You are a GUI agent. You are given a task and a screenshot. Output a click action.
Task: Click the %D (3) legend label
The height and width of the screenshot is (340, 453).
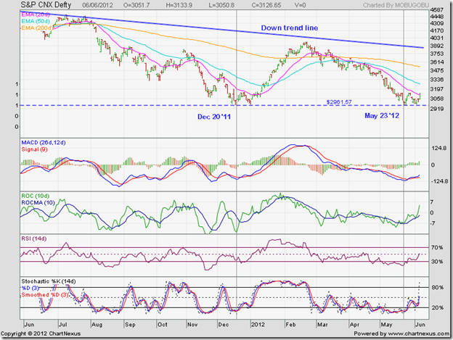30,288
